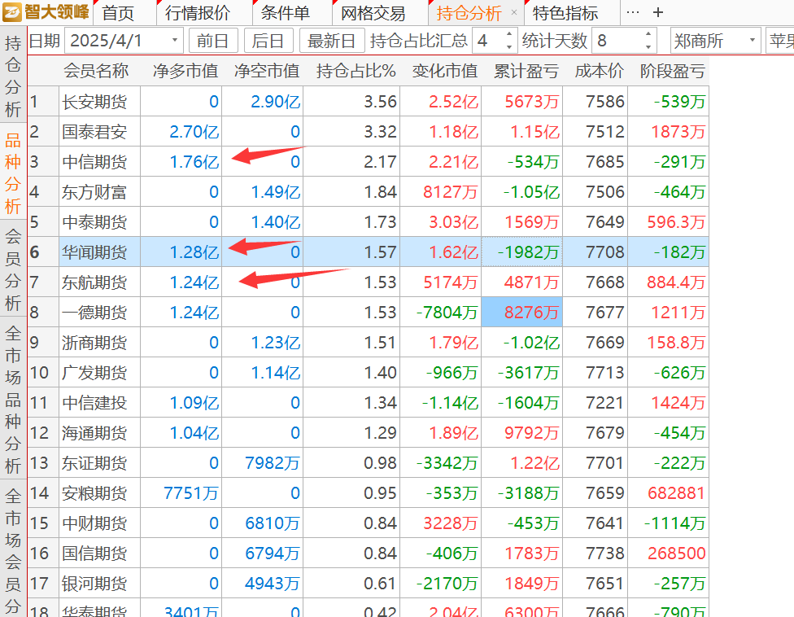Sort by 成本价 column header
This screenshot has height=617, width=794.
pyautogui.click(x=600, y=71)
